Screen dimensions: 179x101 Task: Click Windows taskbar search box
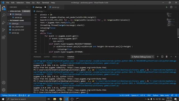point(26,99)
